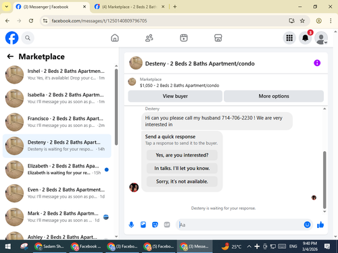Switch to the Marketplace - 2 Beds browser tab
The image size is (338, 253).
tap(128, 7)
